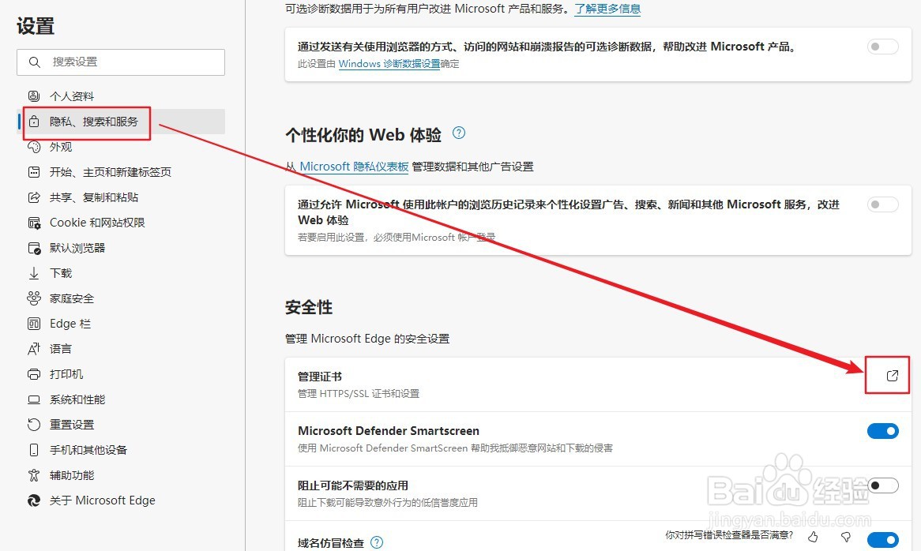Disable Microsoft Defender Smartscreen toggle

pyautogui.click(x=883, y=431)
